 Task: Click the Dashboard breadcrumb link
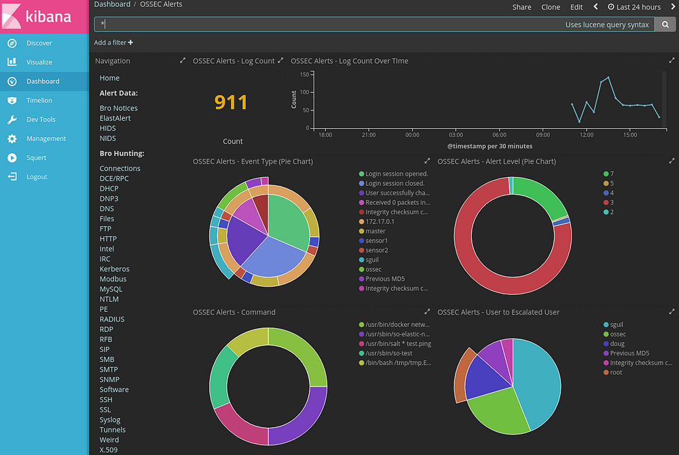112,4
